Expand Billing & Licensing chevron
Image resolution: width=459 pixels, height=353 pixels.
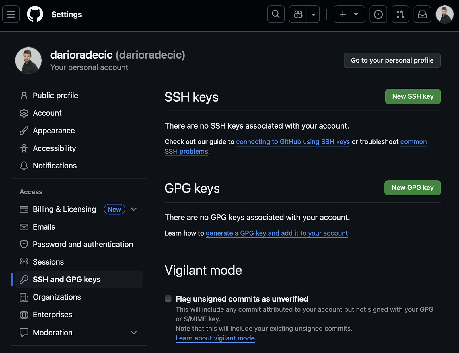(x=134, y=209)
